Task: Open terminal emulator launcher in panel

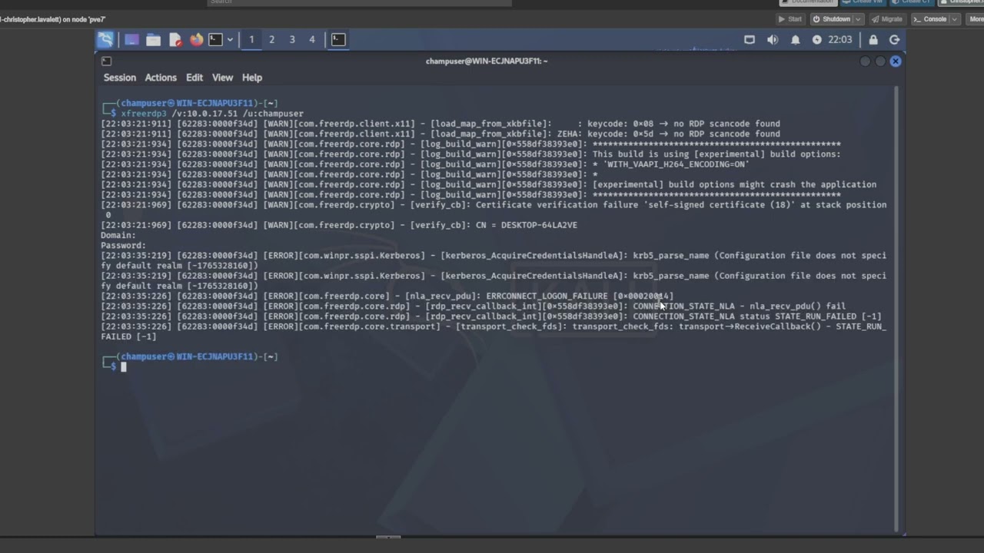Action: click(216, 40)
